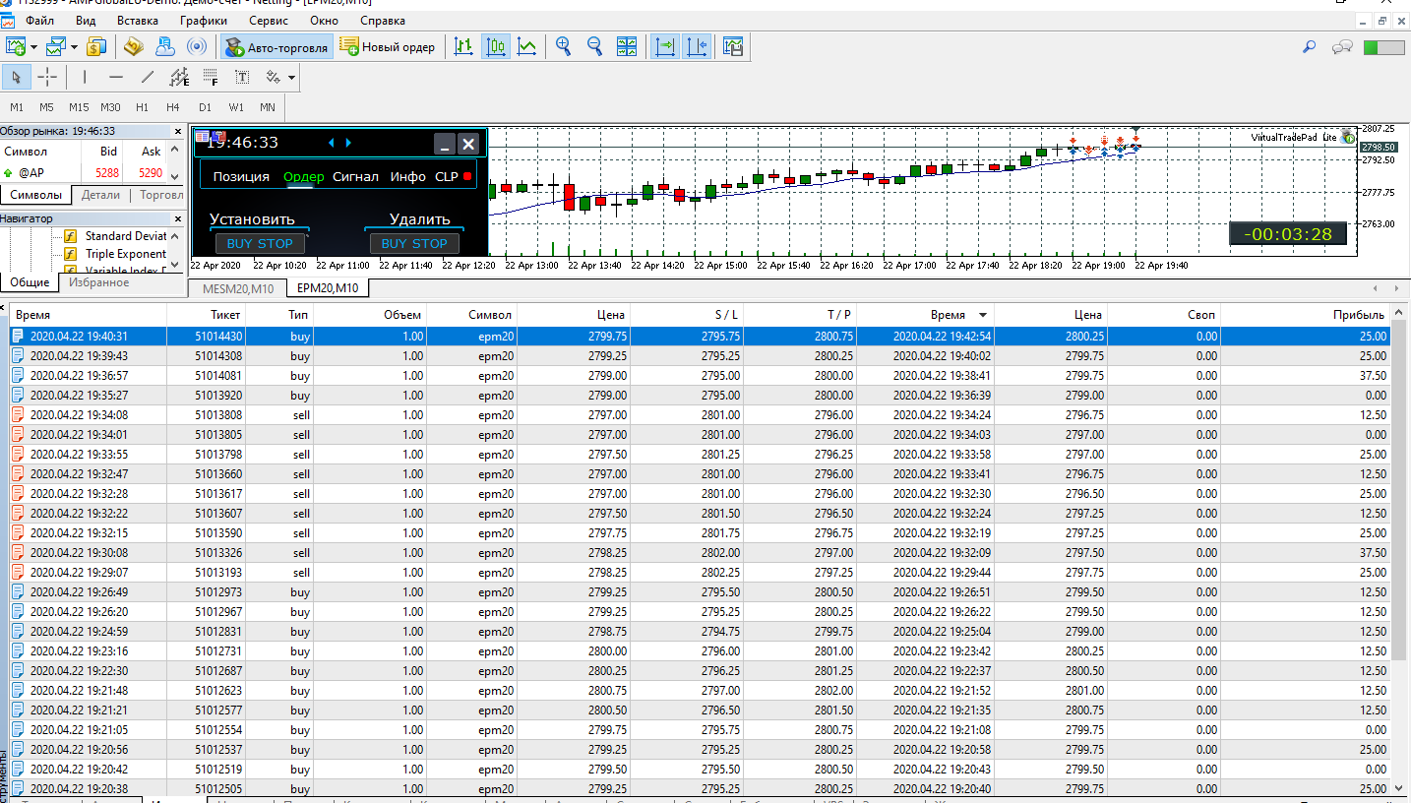Click the tile windows grid icon

click(x=627, y=46)
